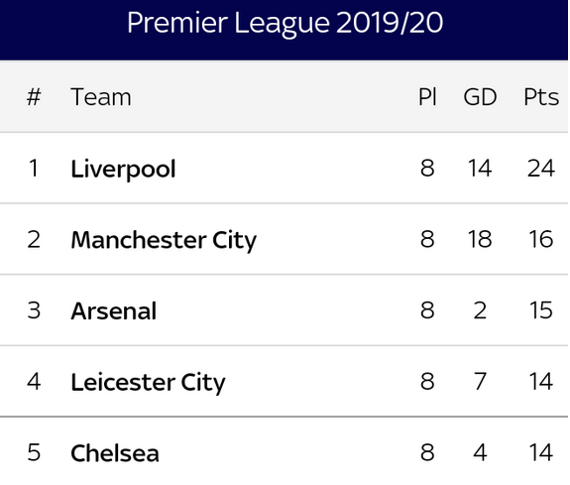This screenshot has height=485, width=570.
Task: Select Liverpool's 24 points value
Action: click(541, 169)
